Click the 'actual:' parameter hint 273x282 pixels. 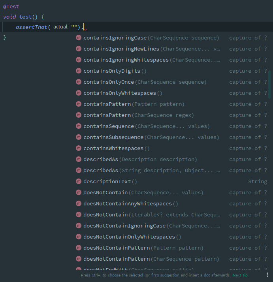61,27
